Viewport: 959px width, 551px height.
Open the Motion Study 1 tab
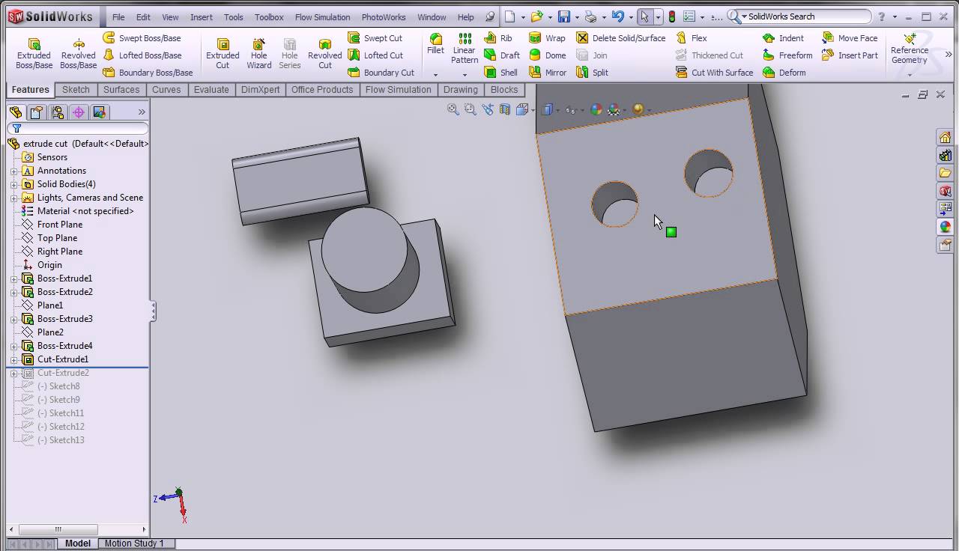[x=136, y=543]
